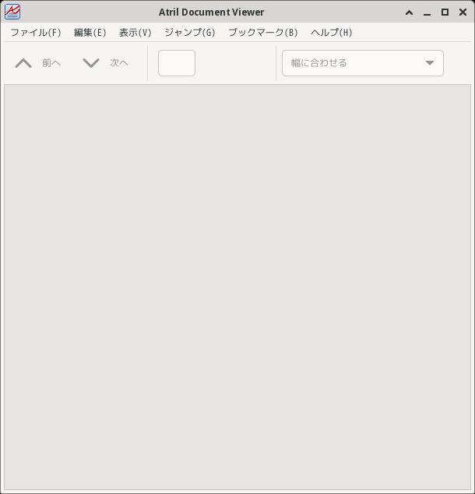Open the ブックマーク(B) menu

(263, 33)
